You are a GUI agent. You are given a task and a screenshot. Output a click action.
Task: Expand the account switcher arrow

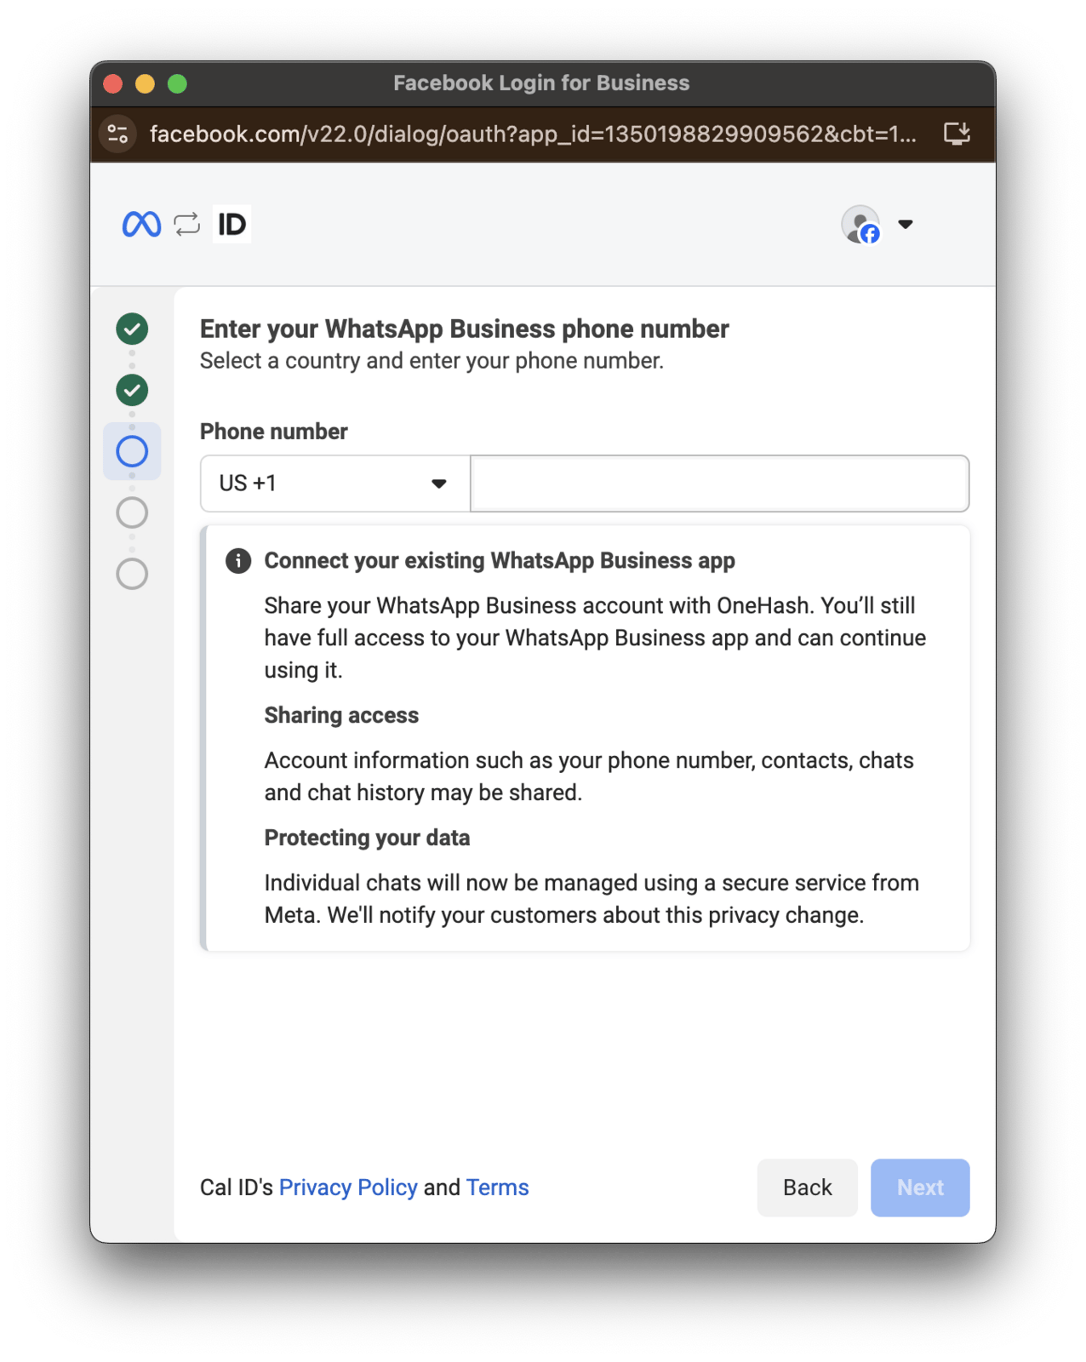906,225
